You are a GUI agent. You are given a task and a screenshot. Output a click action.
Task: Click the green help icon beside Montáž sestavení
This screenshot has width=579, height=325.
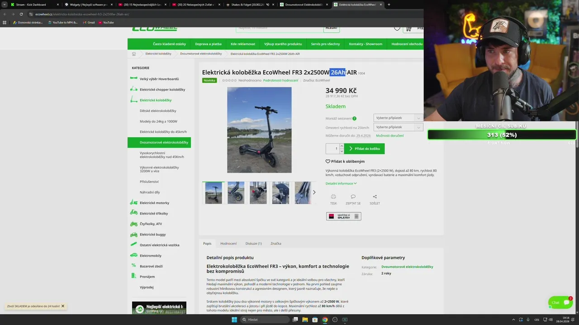point(354,118)
